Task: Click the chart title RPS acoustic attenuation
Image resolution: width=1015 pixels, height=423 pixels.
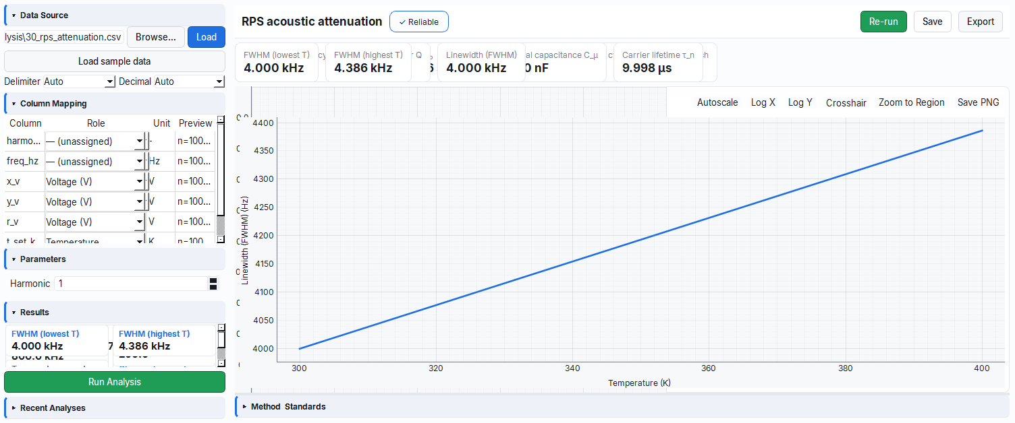Action: point(312,22)
